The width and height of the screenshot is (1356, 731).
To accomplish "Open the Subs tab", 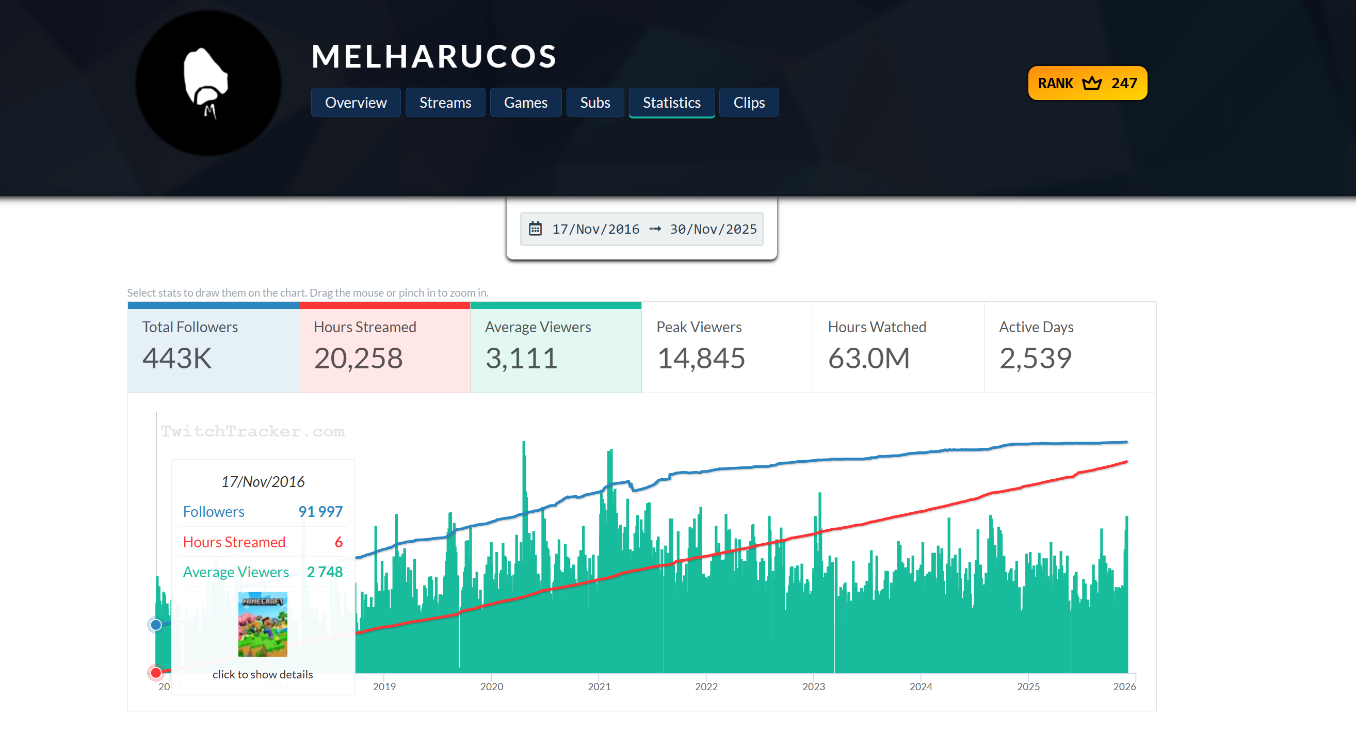I will [x=594, y=102].
